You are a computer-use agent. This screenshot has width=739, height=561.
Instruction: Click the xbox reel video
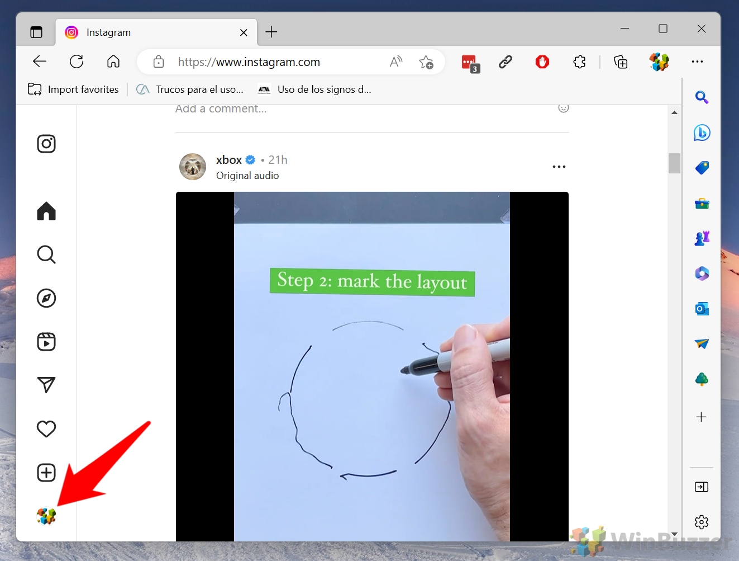372,366
